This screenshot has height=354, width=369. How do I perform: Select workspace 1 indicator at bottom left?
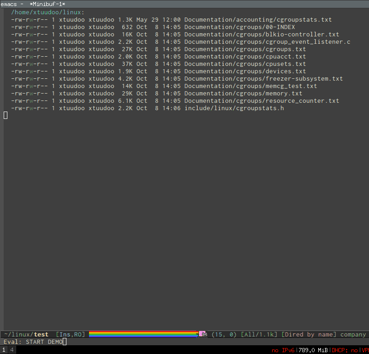coord(4,350)
